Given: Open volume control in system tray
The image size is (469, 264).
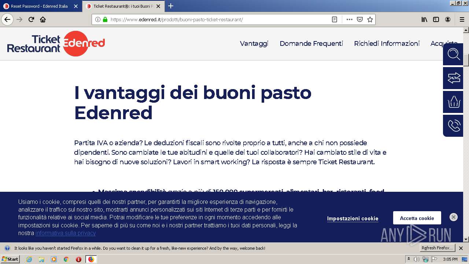Looking at the screenshot, I should (x=416, y=259).
